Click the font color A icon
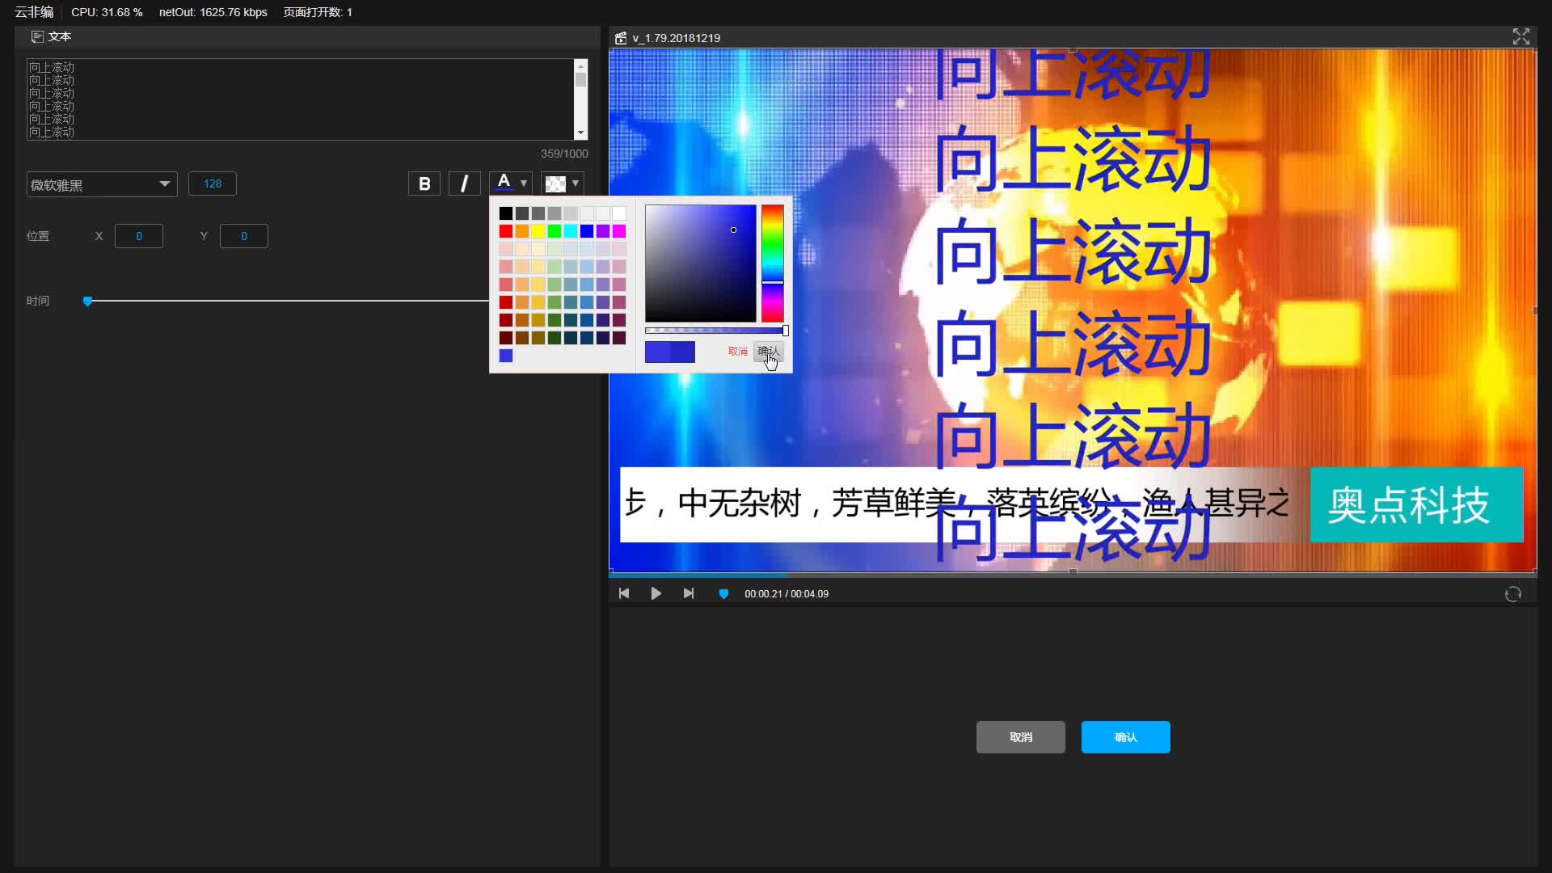Screen dimensions: 1552x873 point(504,183)
